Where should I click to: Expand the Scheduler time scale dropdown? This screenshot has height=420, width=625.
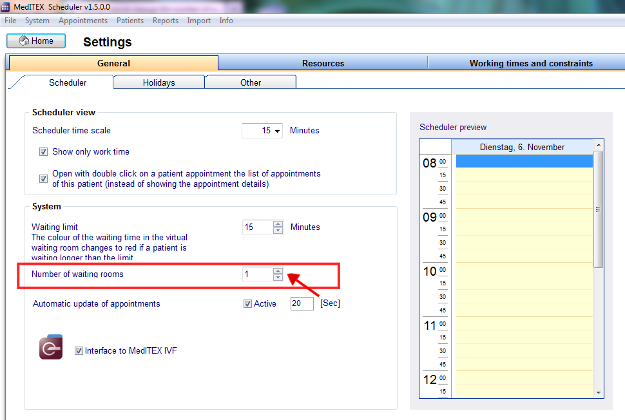[x=277, y=131]
